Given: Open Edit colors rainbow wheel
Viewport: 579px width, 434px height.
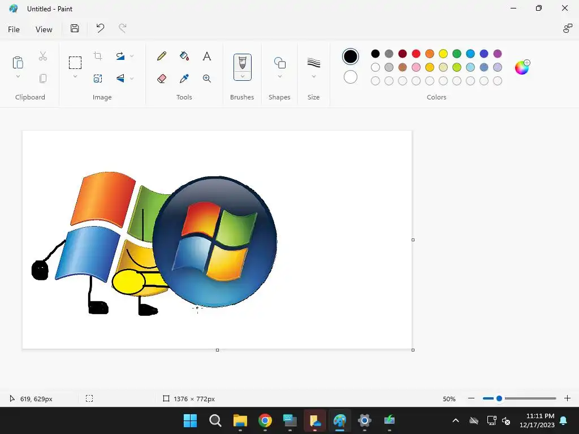Looking at the screenshot, I should [x=522, y=67].
